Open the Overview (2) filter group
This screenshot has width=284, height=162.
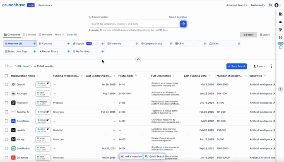pos(20,43)
